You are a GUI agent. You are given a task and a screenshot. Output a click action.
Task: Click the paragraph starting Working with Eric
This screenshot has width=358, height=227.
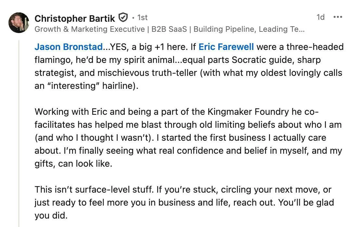click(188, 137)
